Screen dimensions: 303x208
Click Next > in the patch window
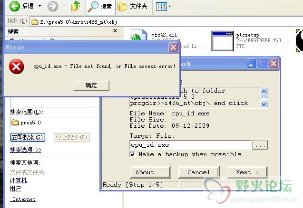click(247, 172)
